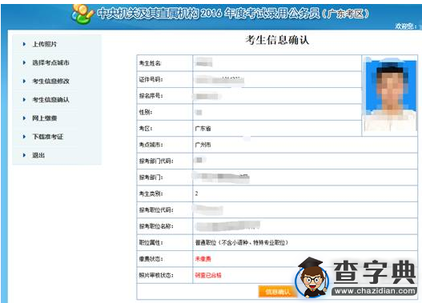This screenshot has height=303, width=422.
Task: Click the 考生信息确认 page heading
Action: (x=277, y=40)
